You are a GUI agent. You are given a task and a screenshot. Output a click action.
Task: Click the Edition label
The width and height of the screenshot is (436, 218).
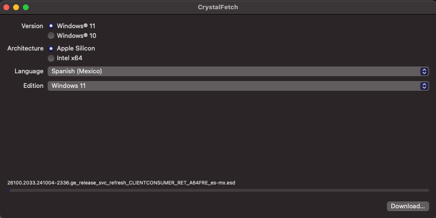point(34,86)
